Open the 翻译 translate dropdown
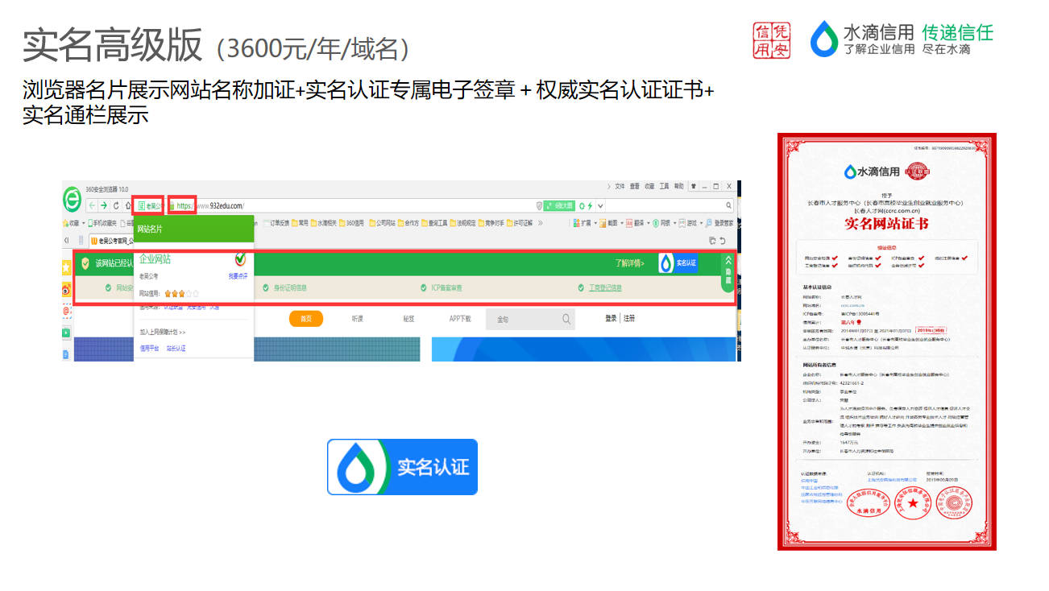1049x591 pixels. coord(639,223)
